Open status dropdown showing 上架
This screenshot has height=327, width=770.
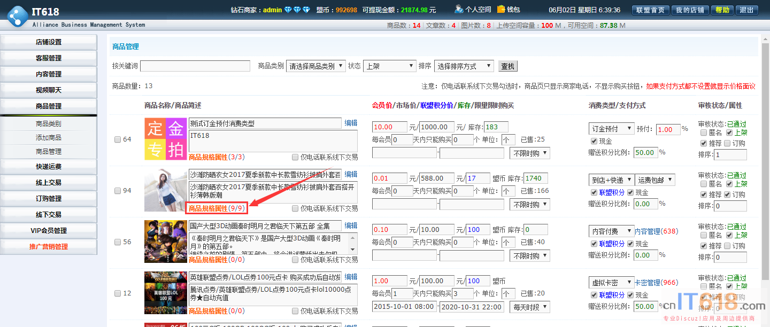click(389, 66)
